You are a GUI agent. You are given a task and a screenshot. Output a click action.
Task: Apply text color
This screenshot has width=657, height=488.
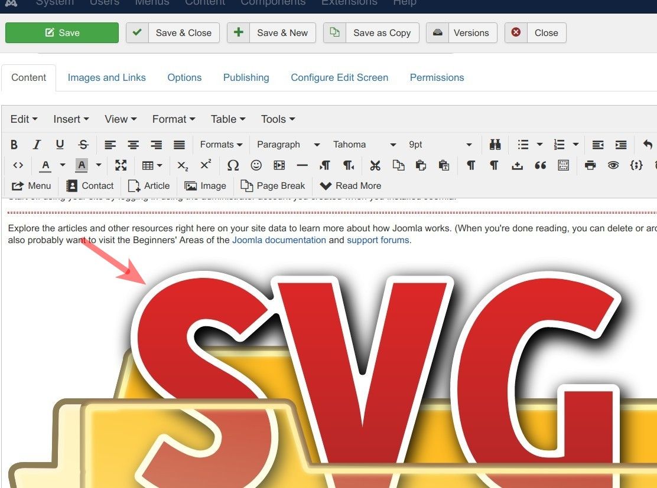[45, 165]
